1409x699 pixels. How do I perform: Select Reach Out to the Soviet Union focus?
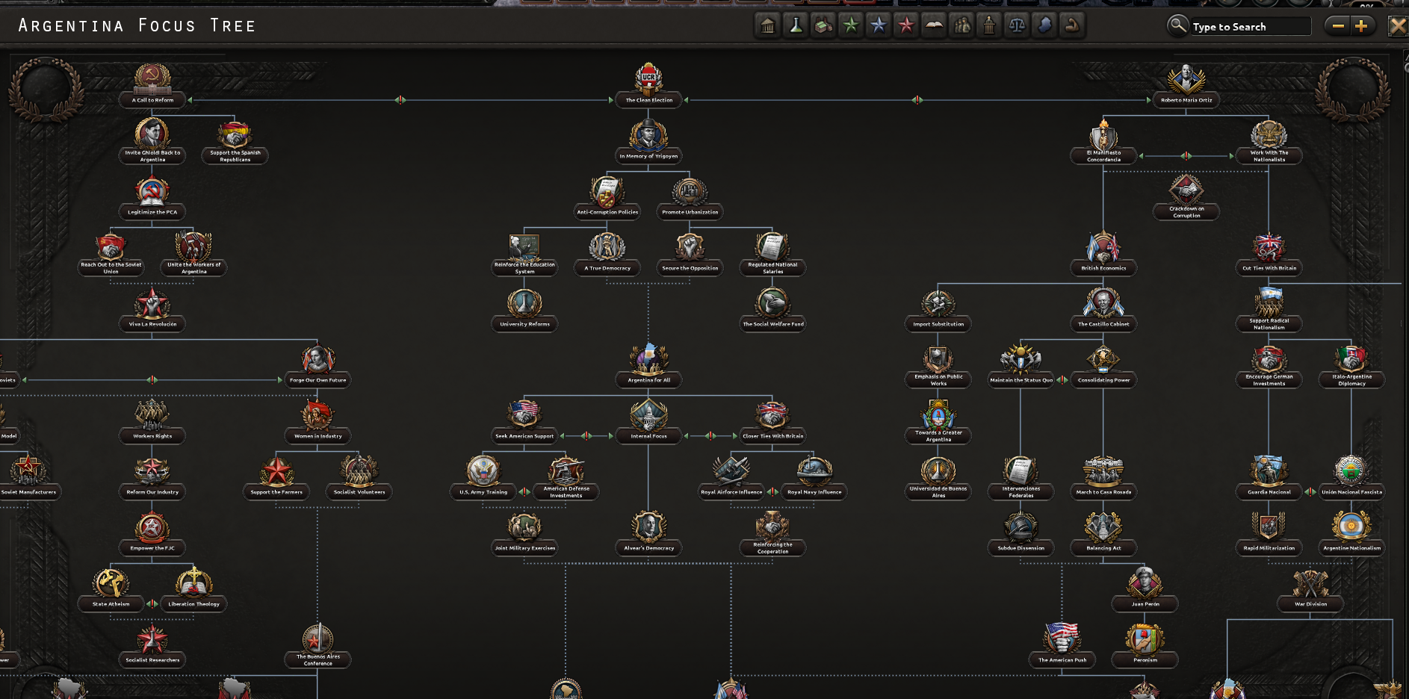click(x=111, y=253)
